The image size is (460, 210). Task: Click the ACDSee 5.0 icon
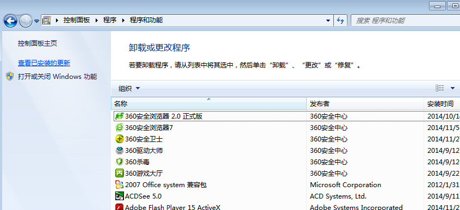coord(120,196)
